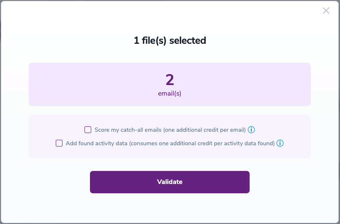Open info tooltip for activity data option
The image size is (340, 224).
tap(280, 143)
